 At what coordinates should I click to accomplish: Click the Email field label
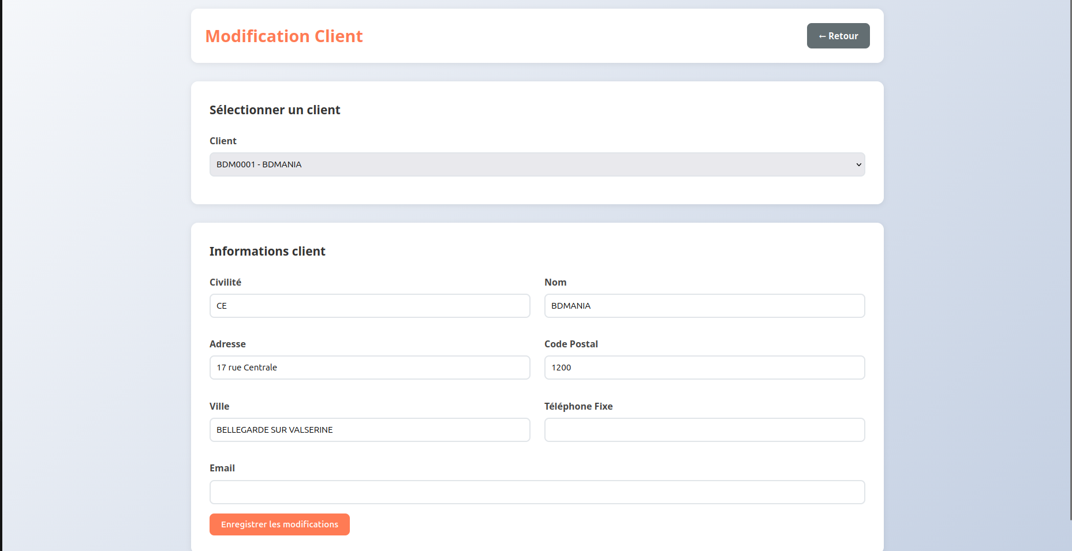[222, 468]
